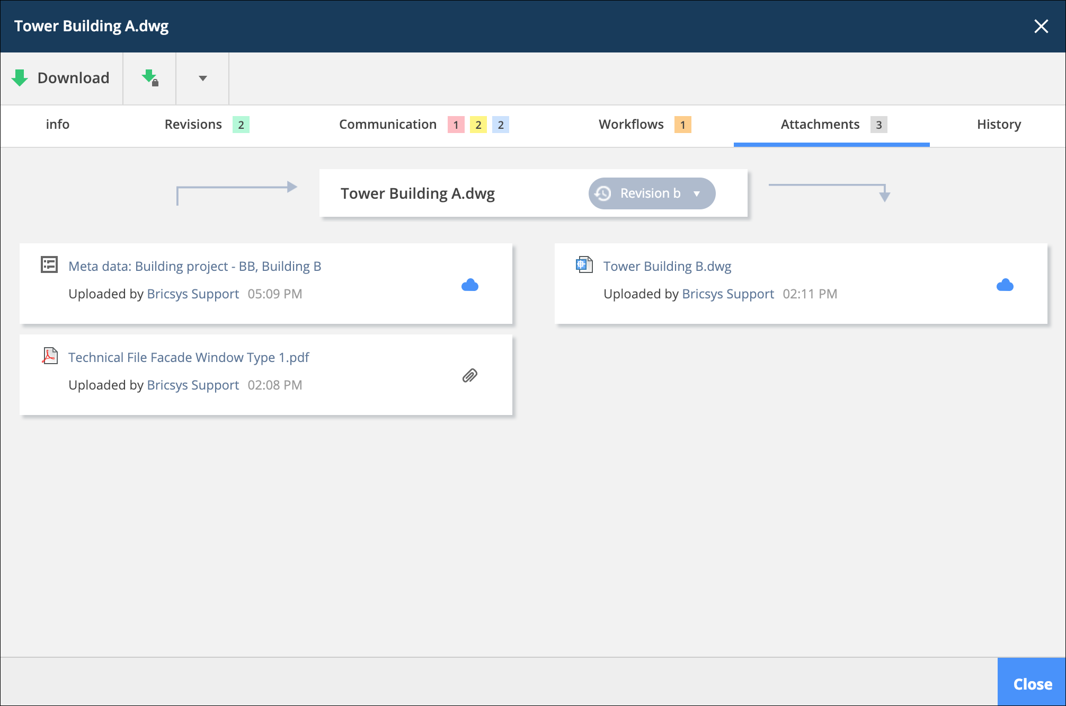1066x706 pixels.
Task: Close the dialog with the X icon
Action: point(1041,26)
